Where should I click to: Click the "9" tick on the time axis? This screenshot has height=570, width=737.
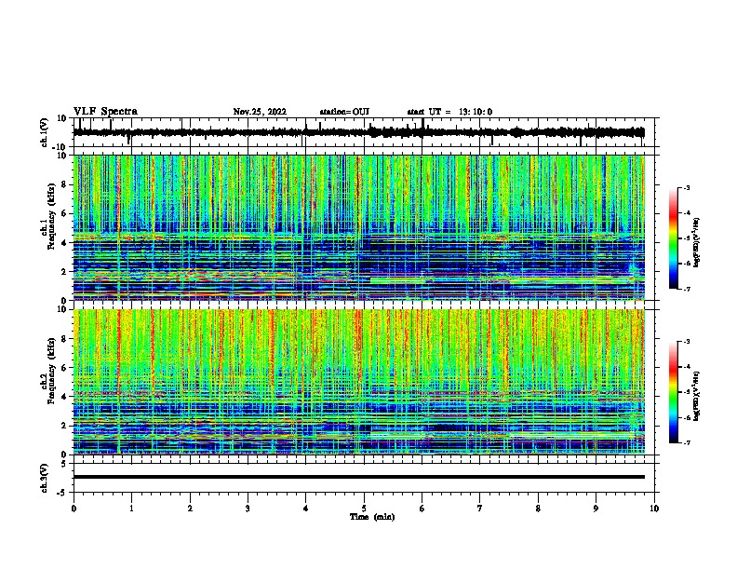coord(596,509)
